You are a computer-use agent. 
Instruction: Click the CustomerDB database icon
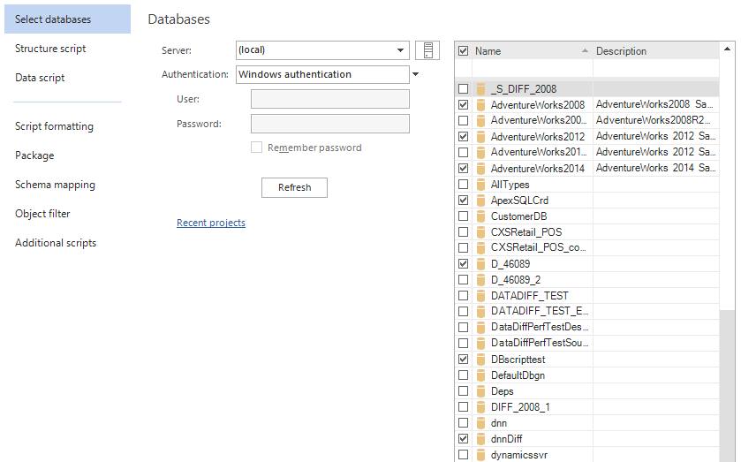[x=480, y=216]
